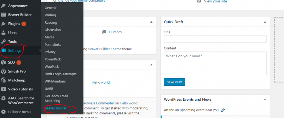Open Writing settings submenu item
The width and height of the screenshot is (284, 118).
click(x=50, y=15)
